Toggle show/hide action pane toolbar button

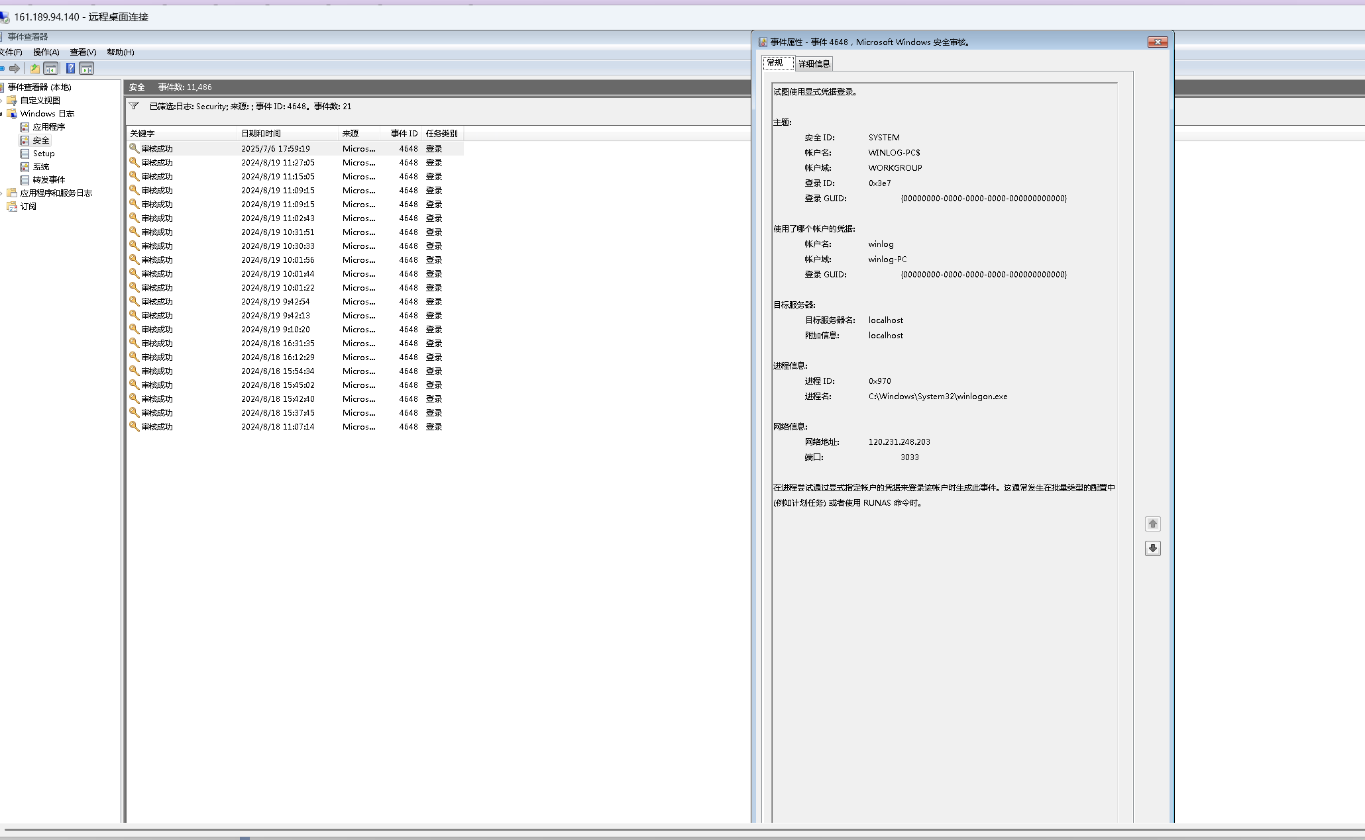(x=87, y=68)
